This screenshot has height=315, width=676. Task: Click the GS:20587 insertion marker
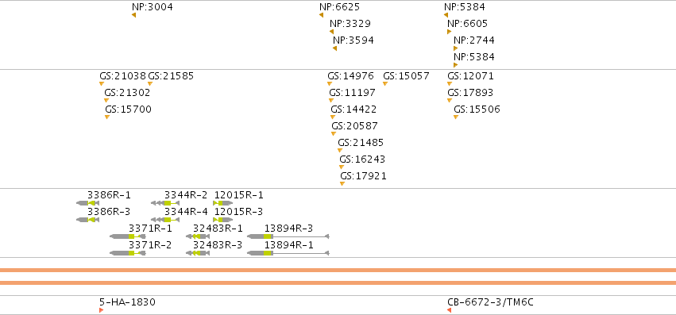334,133
